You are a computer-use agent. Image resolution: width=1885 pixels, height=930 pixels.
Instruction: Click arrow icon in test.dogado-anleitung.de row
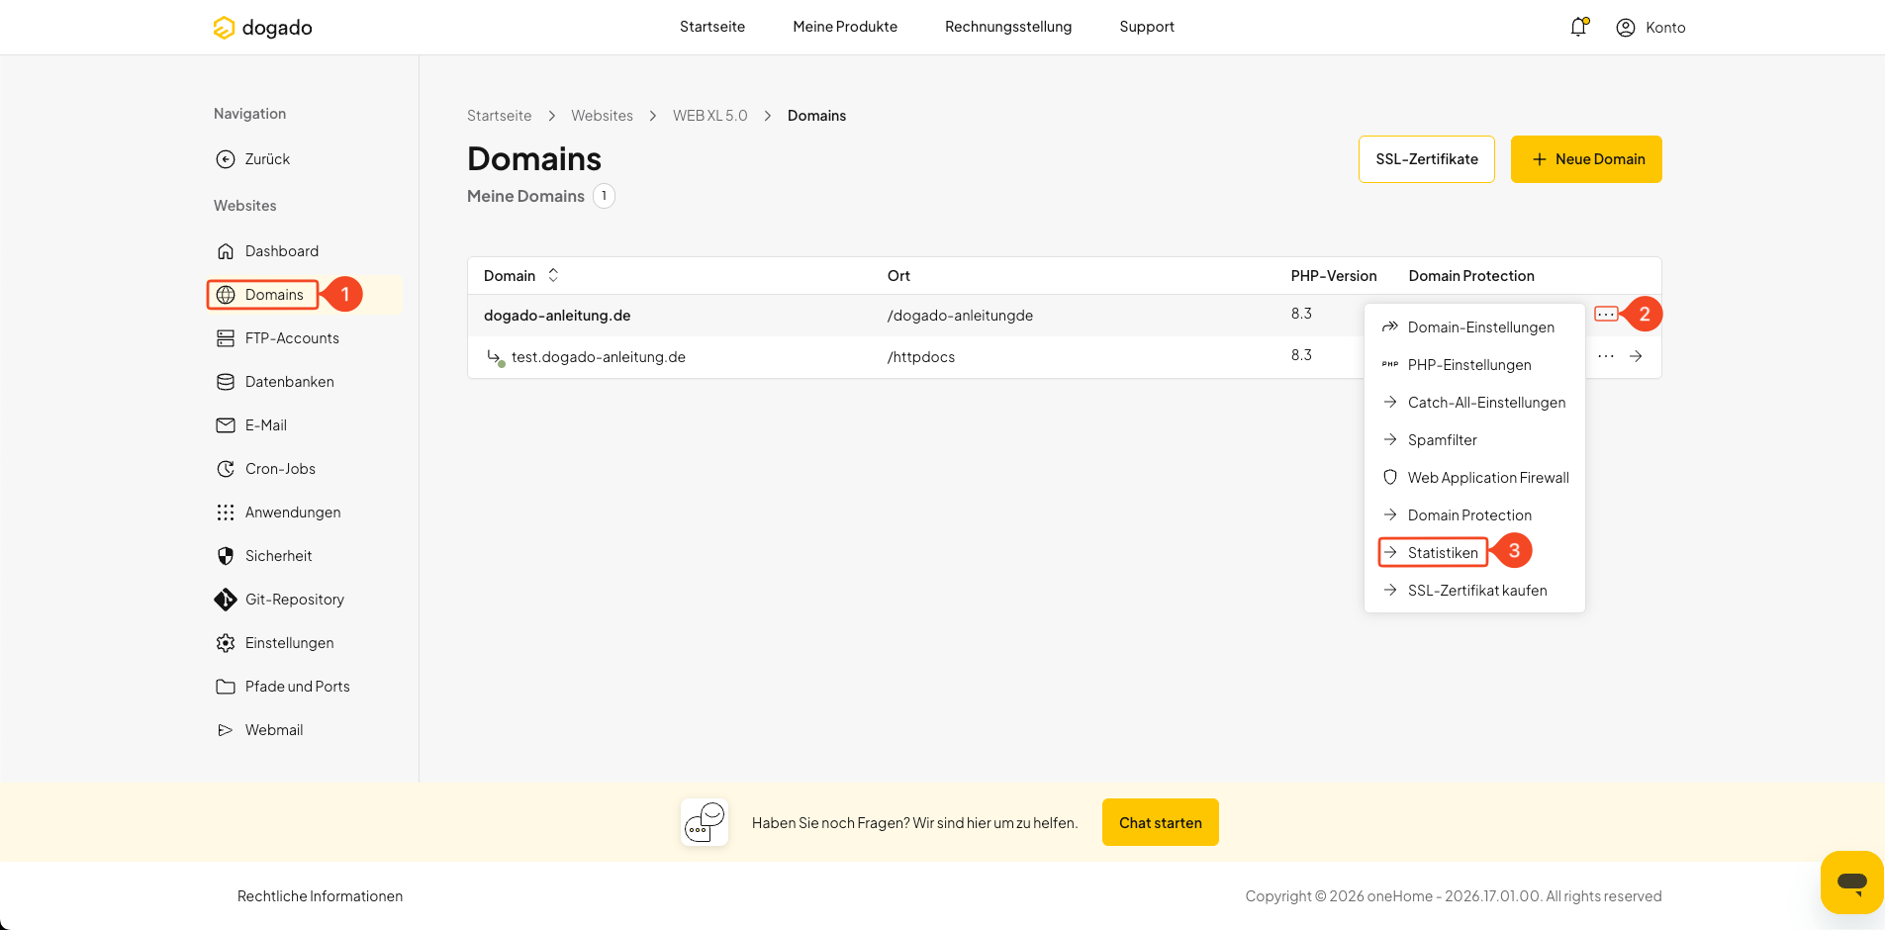coord(1636,356)
